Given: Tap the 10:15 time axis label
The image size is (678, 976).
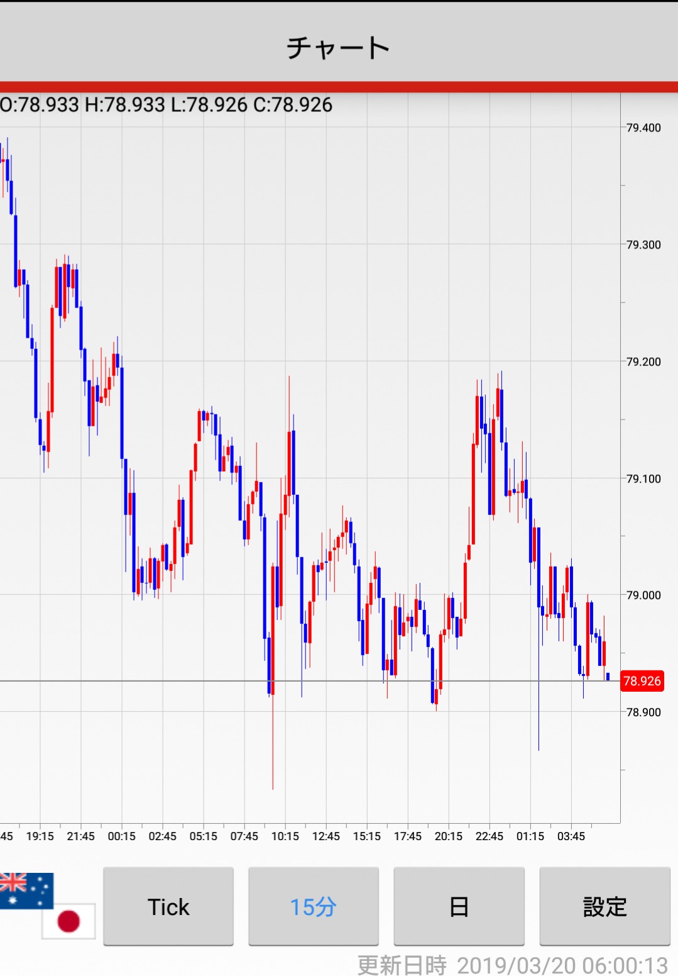Looking at the screenshot, I should tap(285, 836).
